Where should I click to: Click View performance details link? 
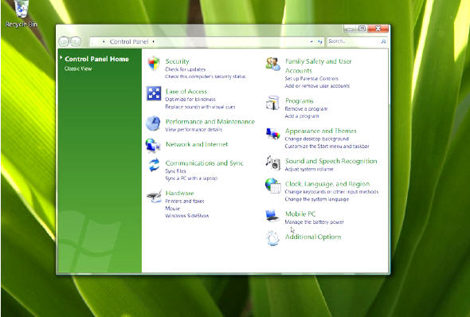coord(194,130)
